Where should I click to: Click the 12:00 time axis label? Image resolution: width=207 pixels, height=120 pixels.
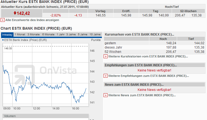pyautogui.click(x=36, y=108)
